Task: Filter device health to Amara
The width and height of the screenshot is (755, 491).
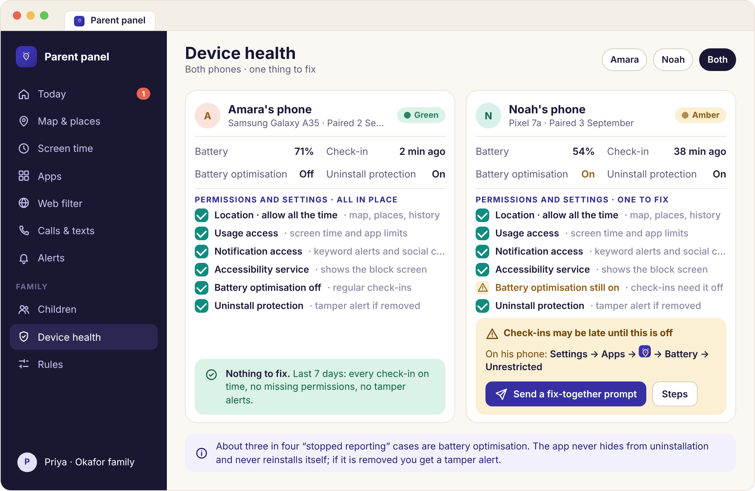Action: [624, 60]
